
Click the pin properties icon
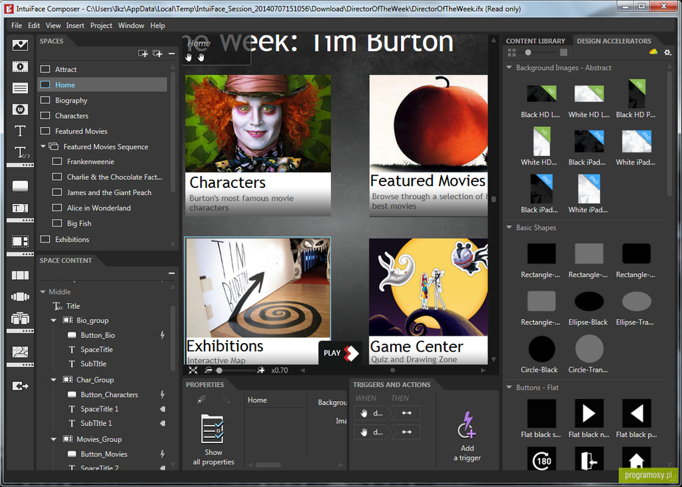pos(201,399)
